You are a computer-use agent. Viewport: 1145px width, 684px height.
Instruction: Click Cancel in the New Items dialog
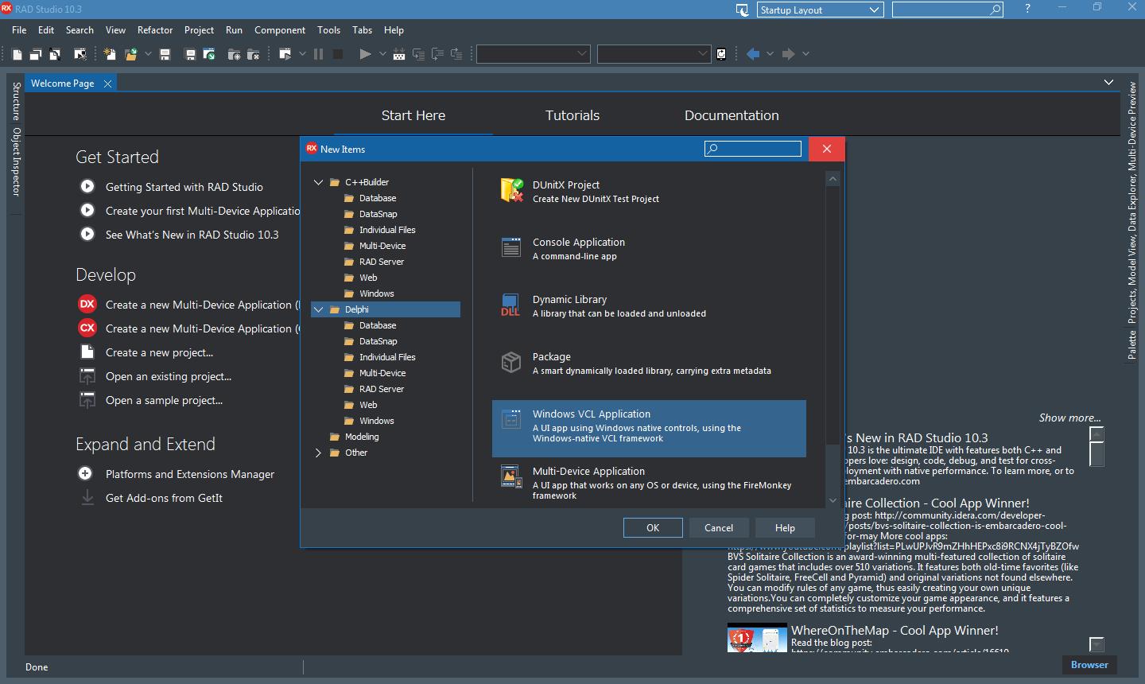[x=719, y=527]
